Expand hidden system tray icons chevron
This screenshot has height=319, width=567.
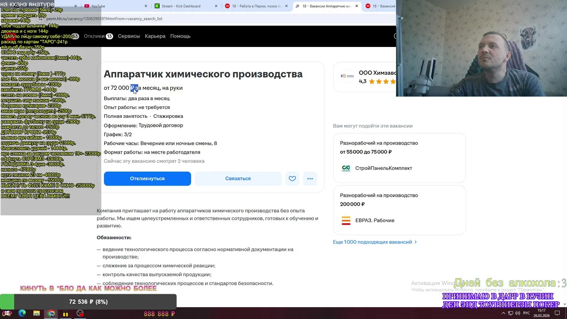point(503,313)
